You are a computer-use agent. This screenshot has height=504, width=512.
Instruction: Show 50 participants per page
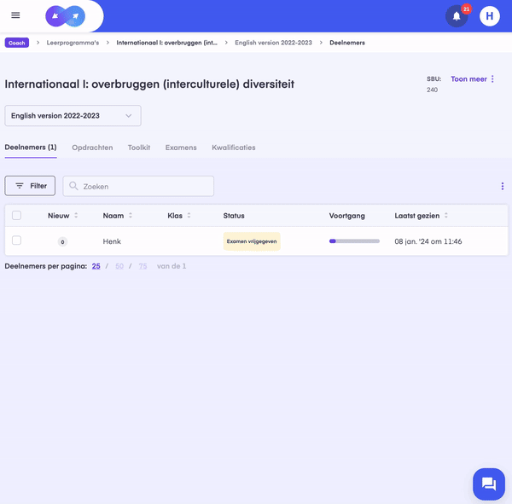tap(119, 266)
